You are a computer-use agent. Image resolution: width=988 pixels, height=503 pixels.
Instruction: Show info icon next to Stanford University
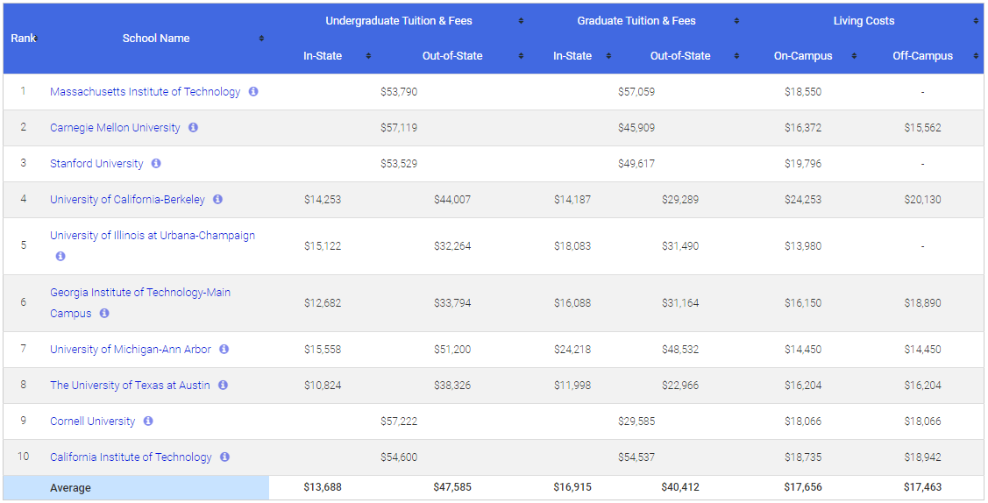coord(156,163)
